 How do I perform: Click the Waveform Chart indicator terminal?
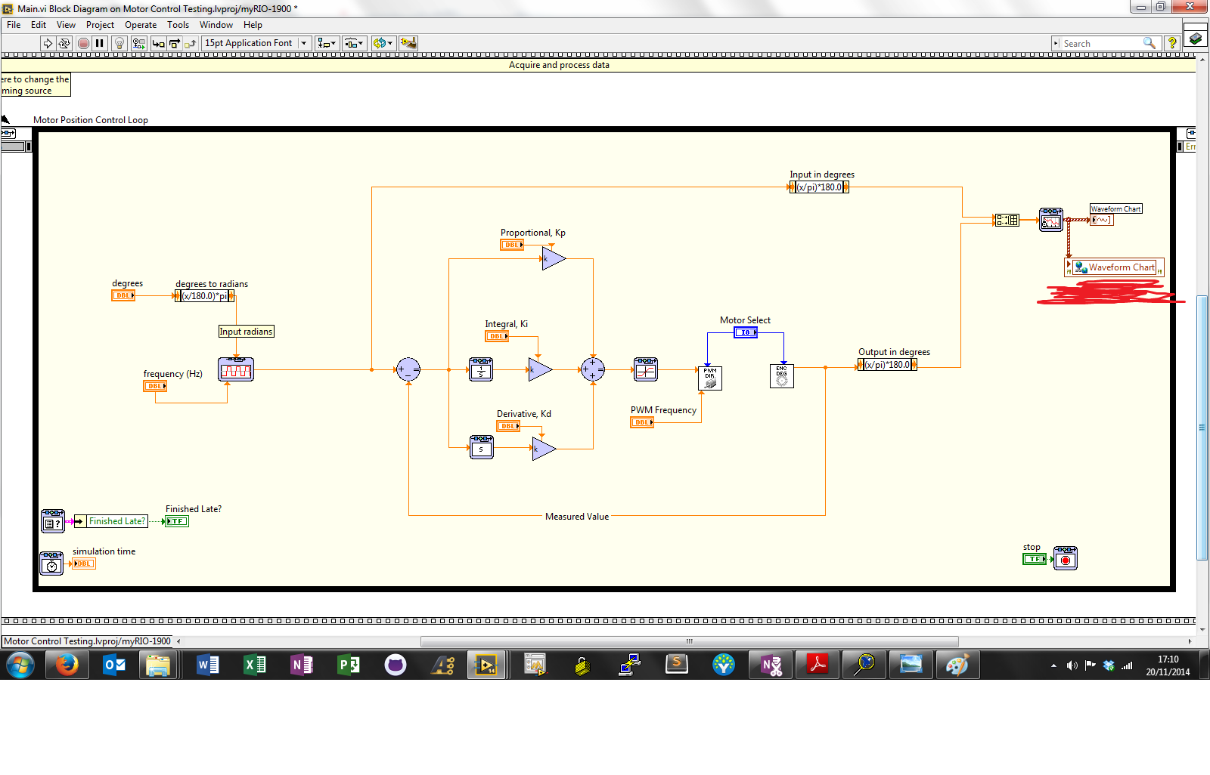tap(1102, 220)
